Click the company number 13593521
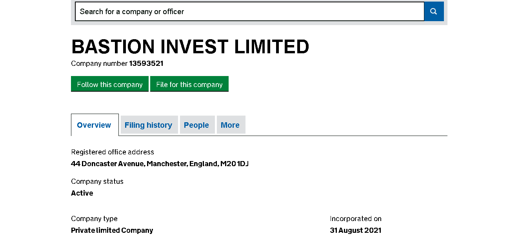Image resolution: width=520 pixels, height=241 pixels. pos(146,63)
